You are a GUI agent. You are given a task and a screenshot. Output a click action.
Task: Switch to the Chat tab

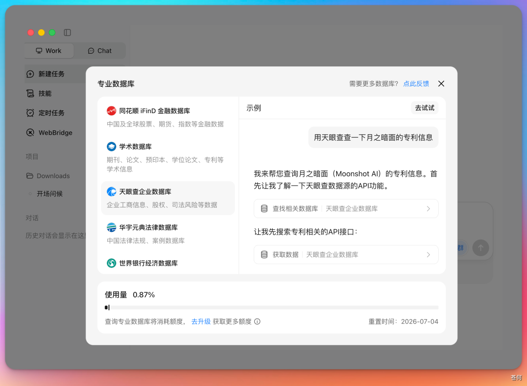coord(100,51)
